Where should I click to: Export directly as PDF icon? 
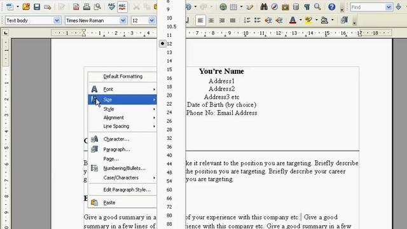coord(76,7)
